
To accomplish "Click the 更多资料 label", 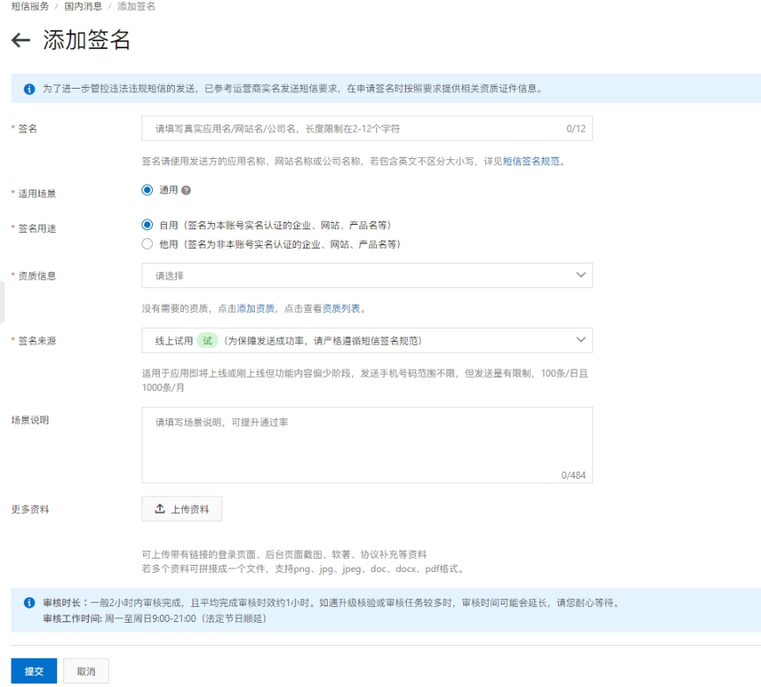I will click(30, 509).
